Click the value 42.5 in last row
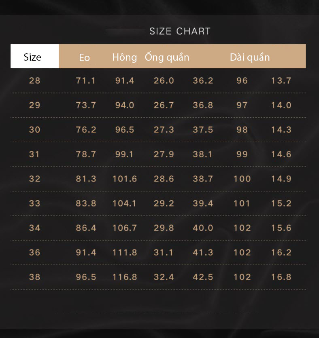Screen dimensions: 319x338 pos(203,277)
